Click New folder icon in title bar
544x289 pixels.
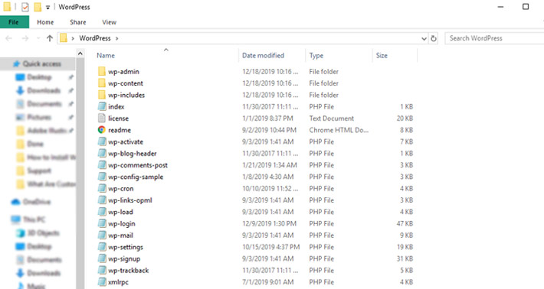click(38, 7)
